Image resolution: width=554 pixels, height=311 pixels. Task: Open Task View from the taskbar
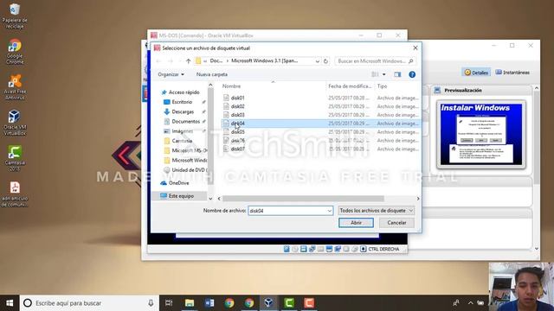point(169,303)
